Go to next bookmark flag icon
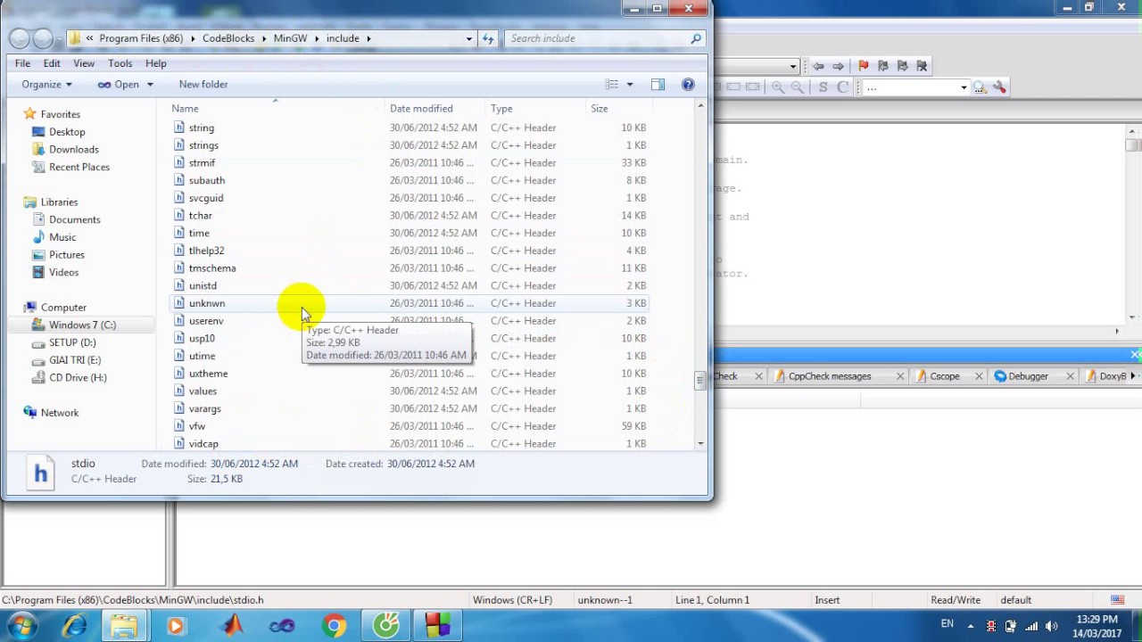 point(902,66)
